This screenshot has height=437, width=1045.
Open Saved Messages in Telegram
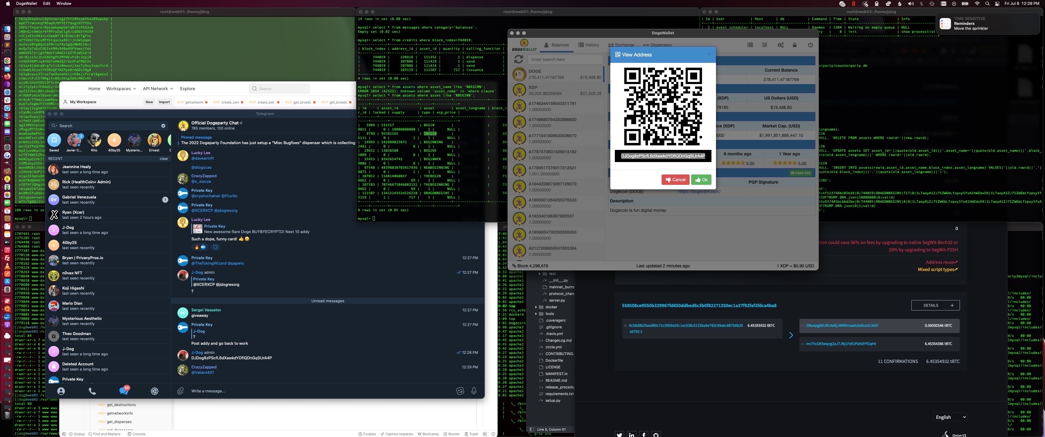tap(54, 143)
